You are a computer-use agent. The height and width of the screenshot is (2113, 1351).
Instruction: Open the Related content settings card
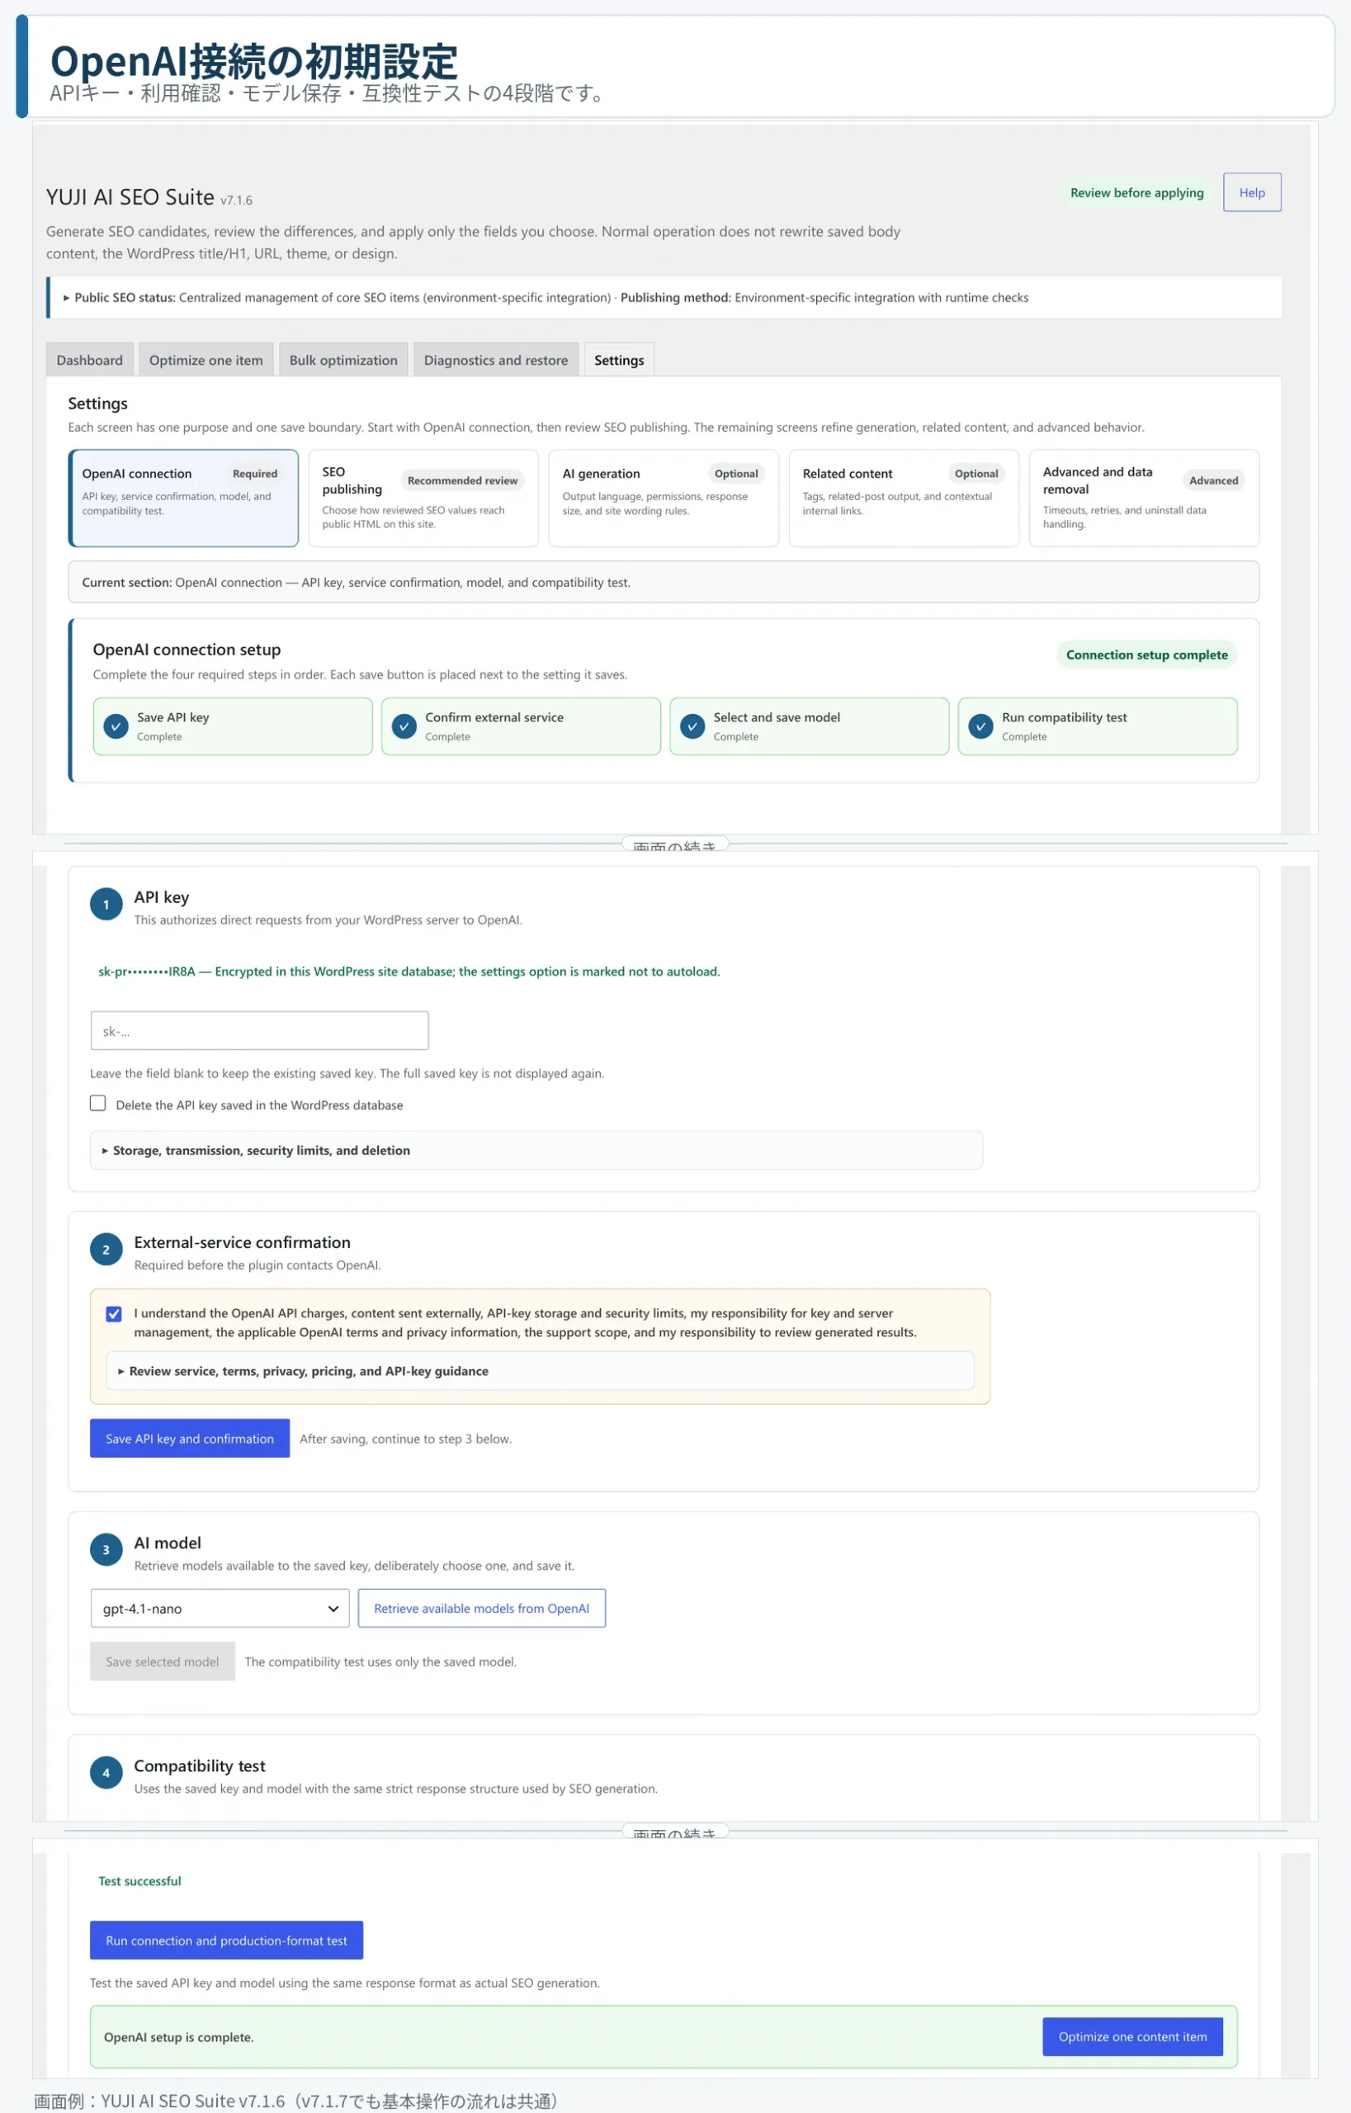point(905,499)
